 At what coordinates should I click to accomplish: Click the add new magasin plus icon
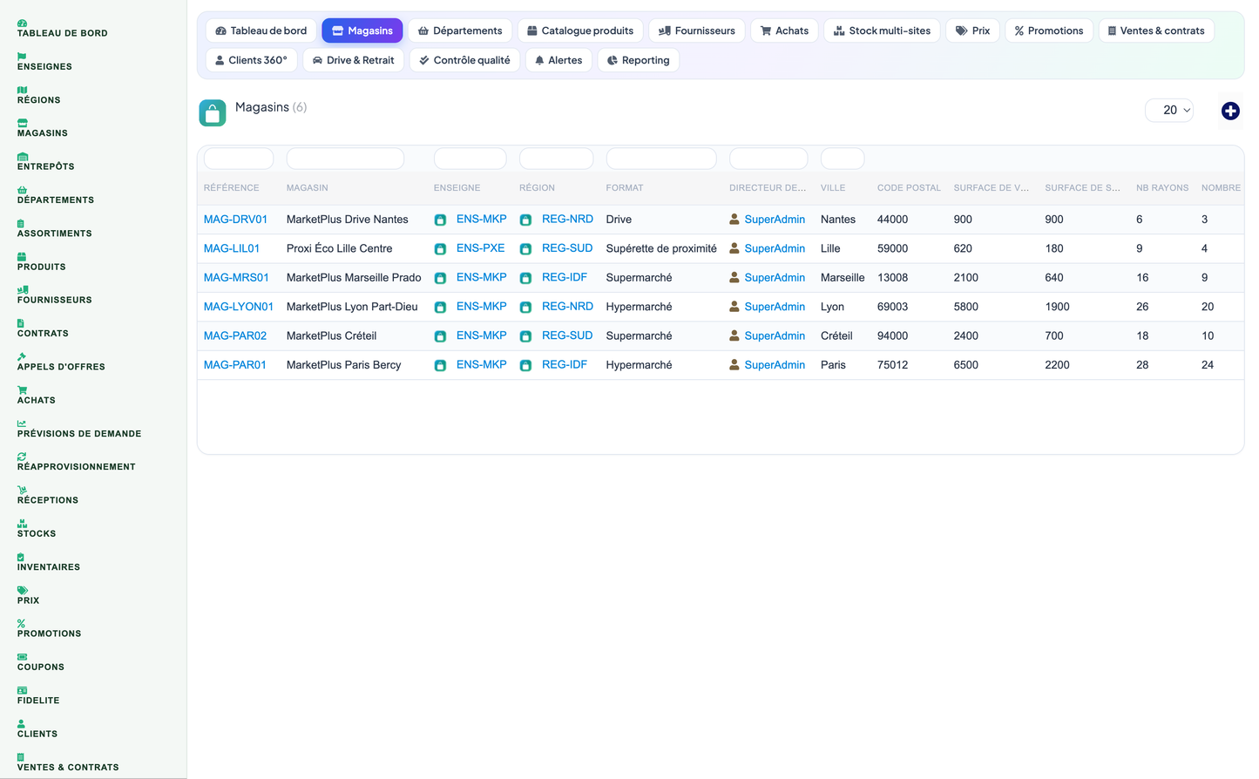1230,111
